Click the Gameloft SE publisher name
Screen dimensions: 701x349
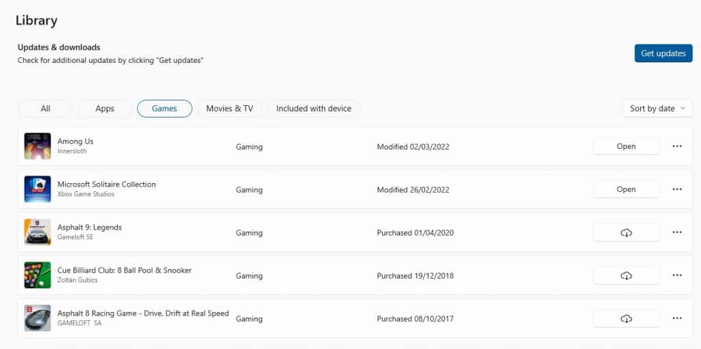pos(75,237)
